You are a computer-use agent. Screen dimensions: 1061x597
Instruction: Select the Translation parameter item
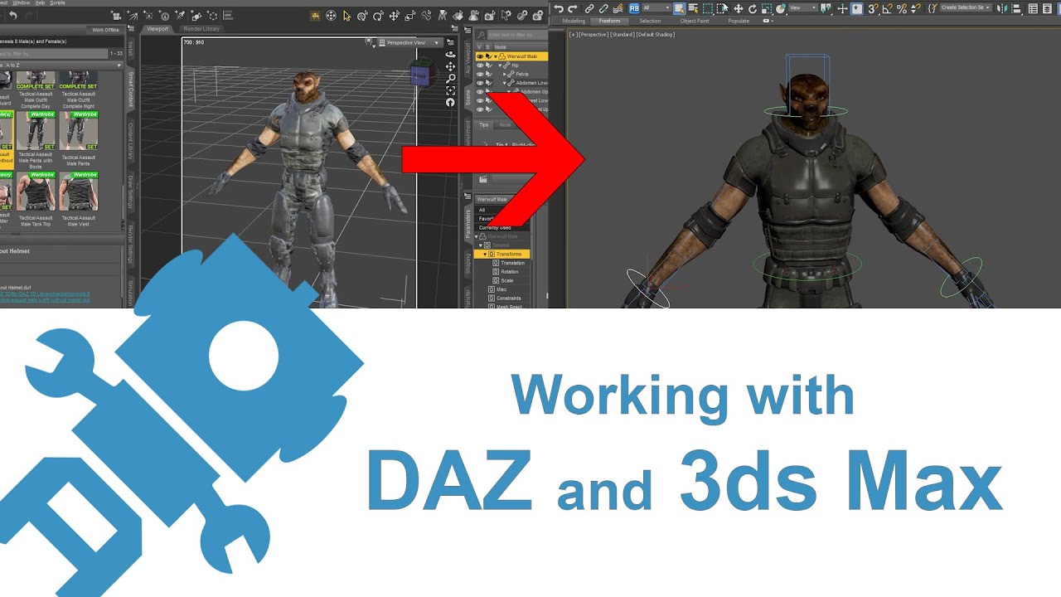coord(513,263)
